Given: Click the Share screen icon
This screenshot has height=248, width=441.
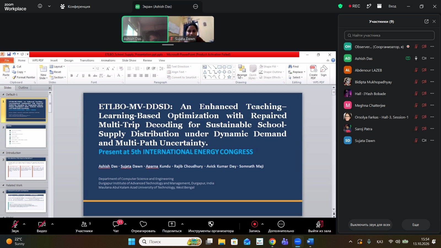Looking at the screenshot, I should tap(172, 224).
